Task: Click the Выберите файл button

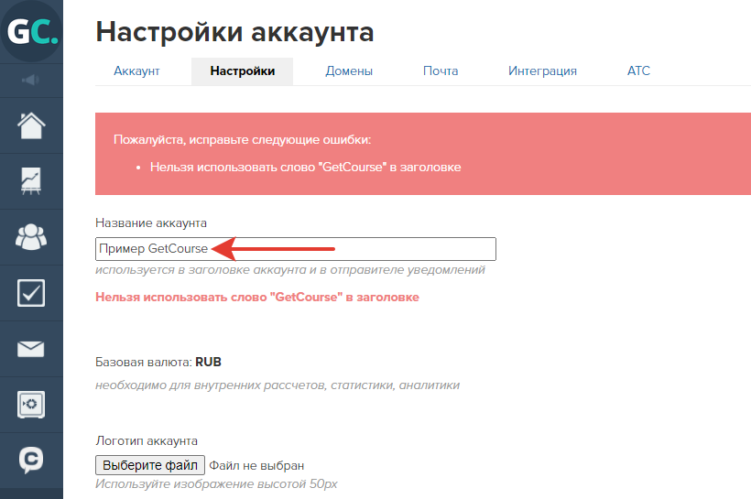Action: point(150,465)
